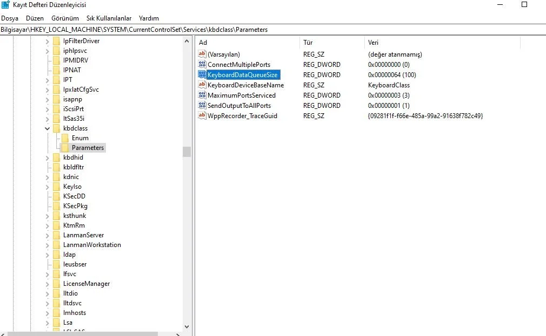
Task: Select the iScsiPrt tree item
Action: [x=74, y=109]
